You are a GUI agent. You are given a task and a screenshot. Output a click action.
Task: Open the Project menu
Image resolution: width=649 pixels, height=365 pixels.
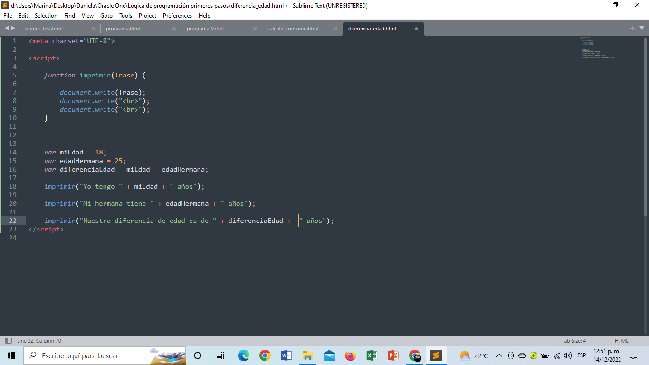click(x=147, y=15)
